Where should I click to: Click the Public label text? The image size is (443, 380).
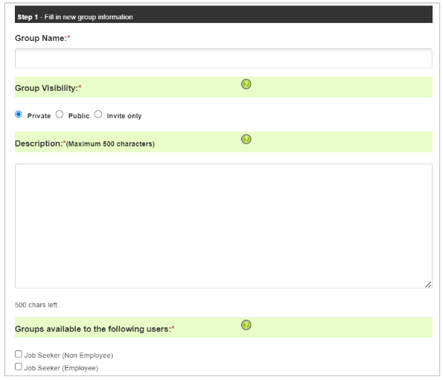pos(79,116)
